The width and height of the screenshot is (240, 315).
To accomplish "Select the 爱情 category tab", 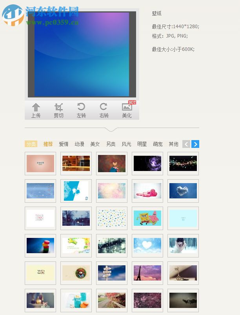I will click(64, 144).
